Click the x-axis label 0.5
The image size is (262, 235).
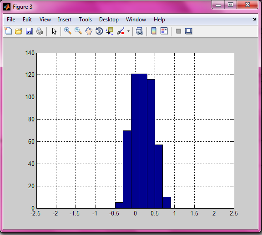point(155,213)
